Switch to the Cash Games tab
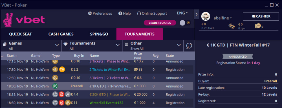Image resolution: width=282 pixels, height=108 pixels. (x=61, y=34)
